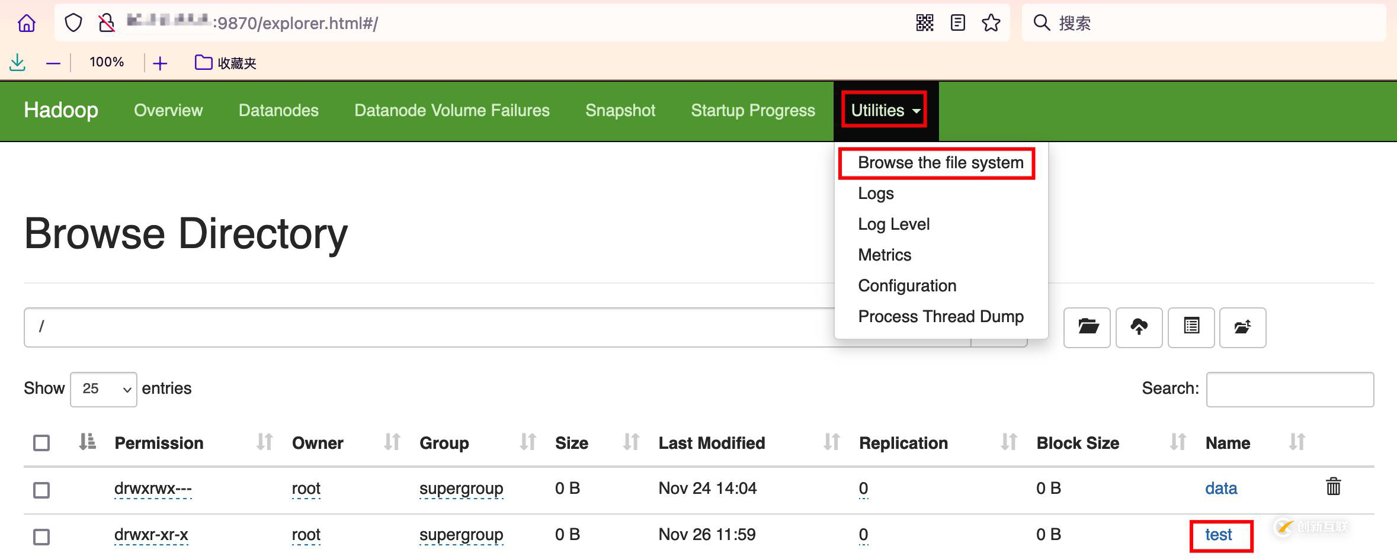
Task: Sort the table by Last Modified column
Action: tap(712, 443)
